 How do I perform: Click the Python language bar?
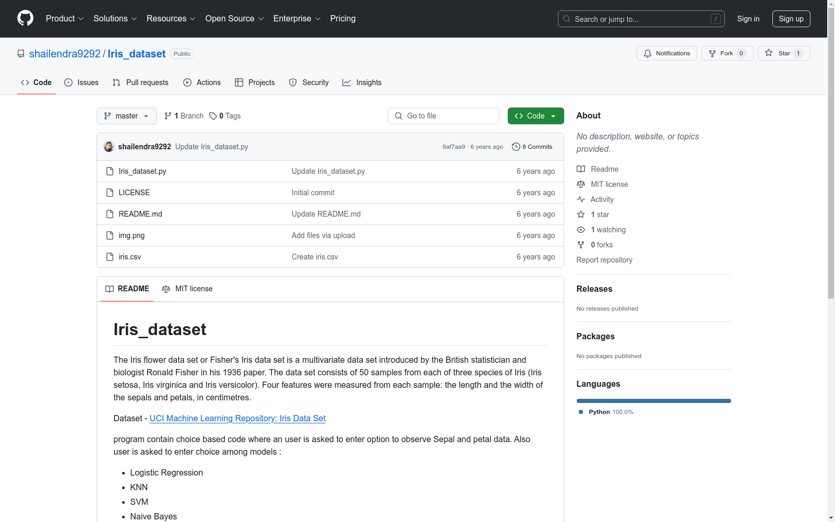(654, 401)
